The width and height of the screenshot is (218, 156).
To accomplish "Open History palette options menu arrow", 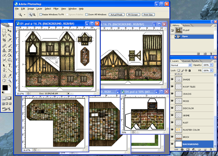I will point(215,26).
